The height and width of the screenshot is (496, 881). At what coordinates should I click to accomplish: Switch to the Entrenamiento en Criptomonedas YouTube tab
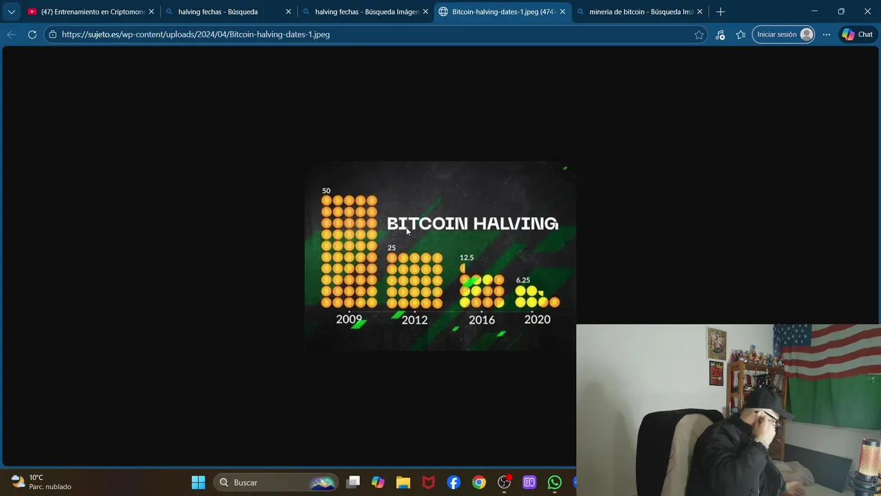coord(90,12)
